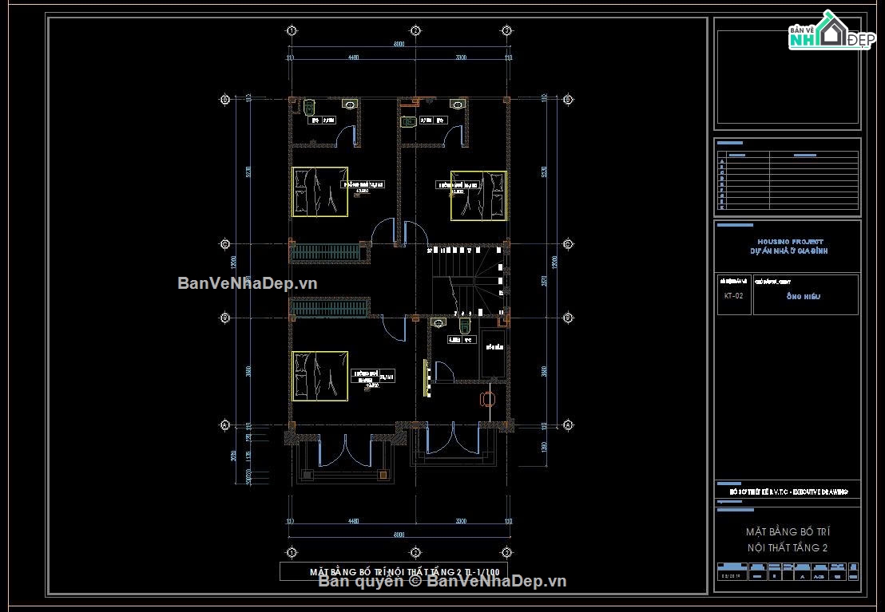
Task: Select title block text NỘI THẤT TẦNG 2
Action: tap(788, 547)
